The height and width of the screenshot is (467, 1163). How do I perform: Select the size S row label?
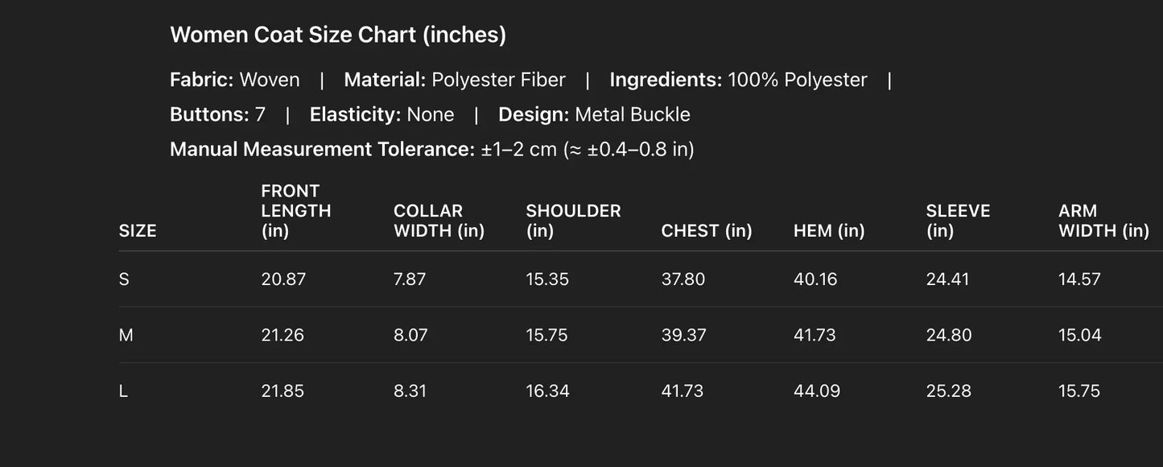coord(124,279)
